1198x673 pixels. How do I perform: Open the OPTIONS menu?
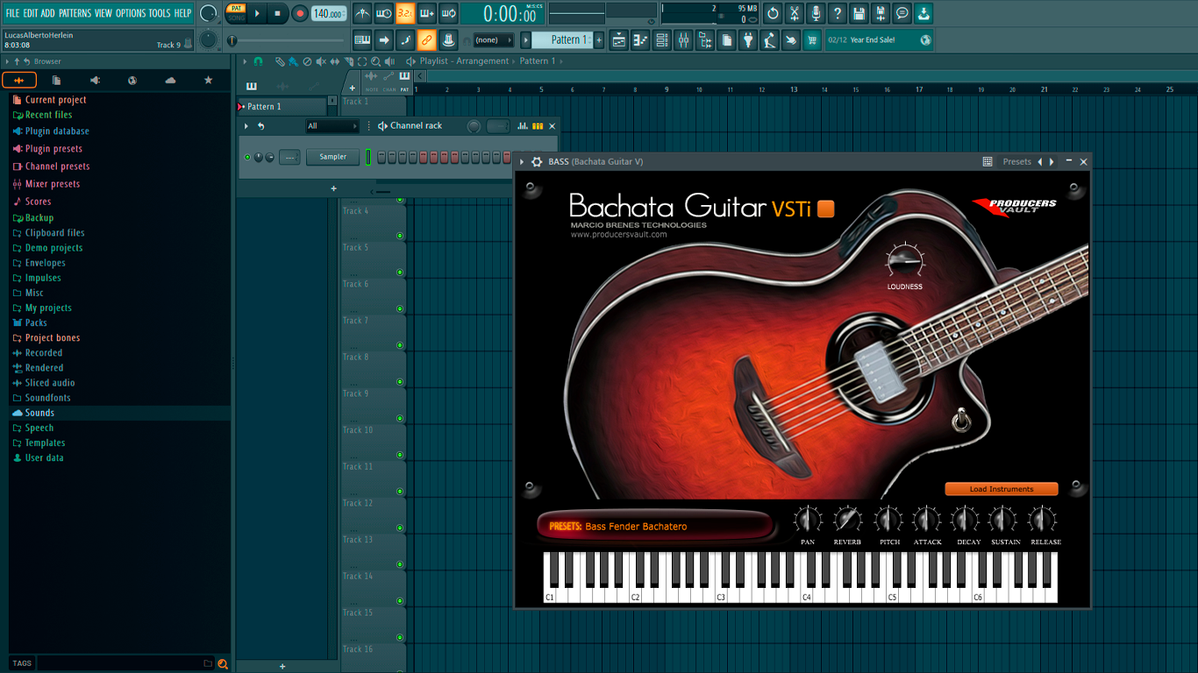(x=131, y=13)
